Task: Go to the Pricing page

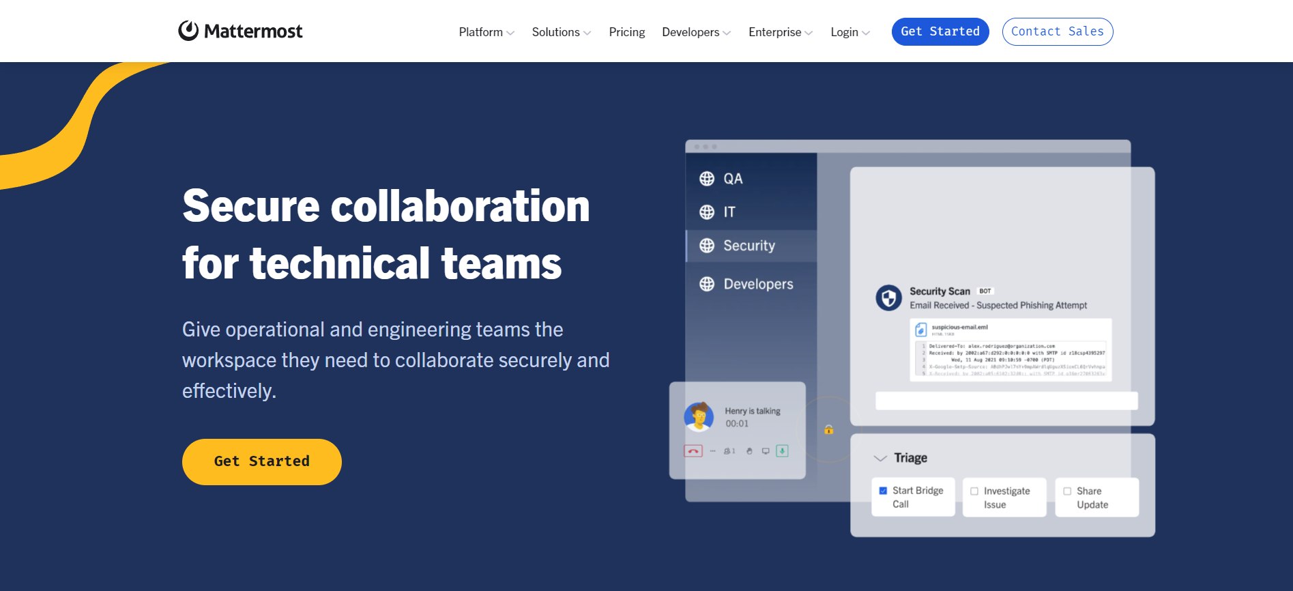Action: (627, 32)
